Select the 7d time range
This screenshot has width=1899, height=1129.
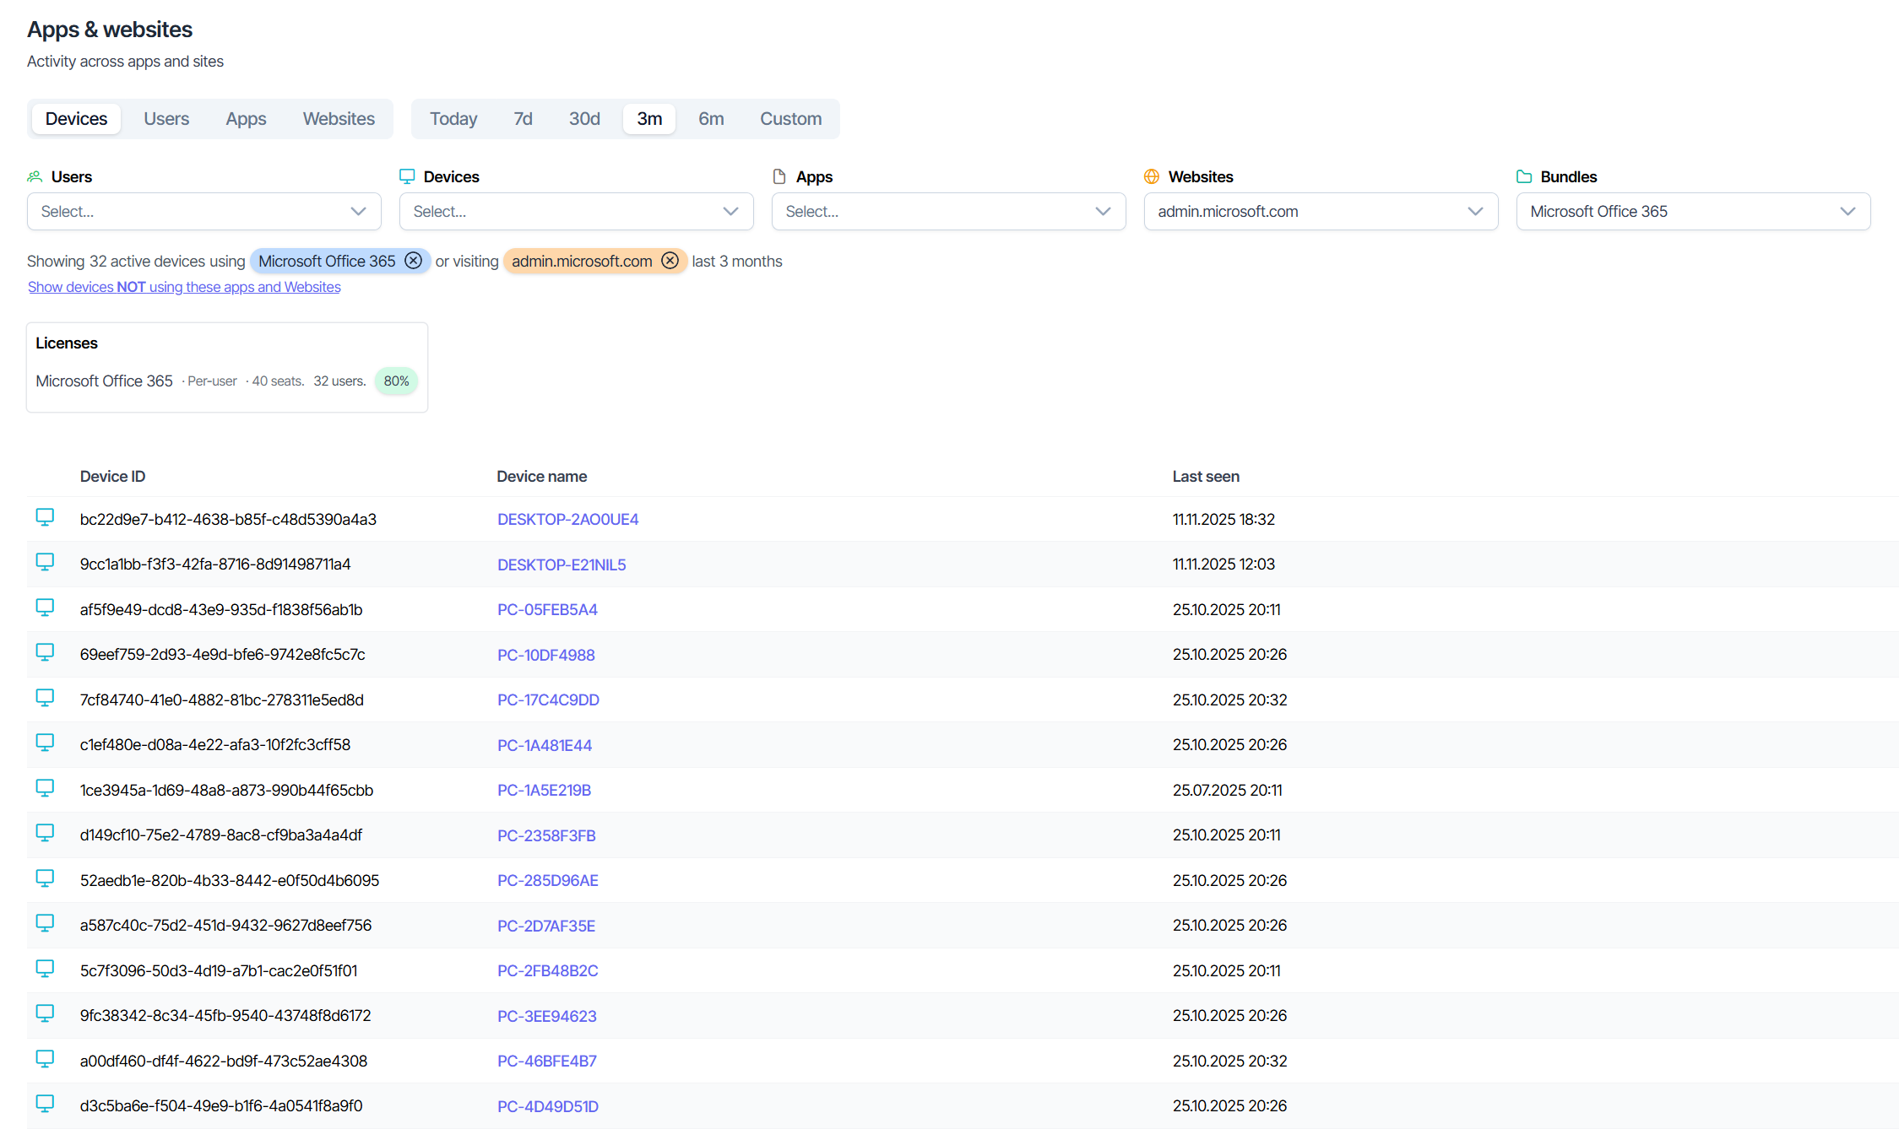[x=523, y=119]
